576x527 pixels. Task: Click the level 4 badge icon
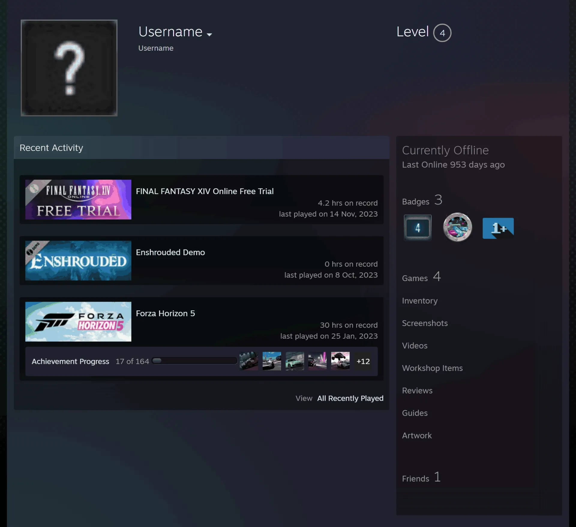[x=418, y=228]
